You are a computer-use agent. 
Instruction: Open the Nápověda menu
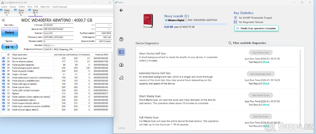click(45, 7)
